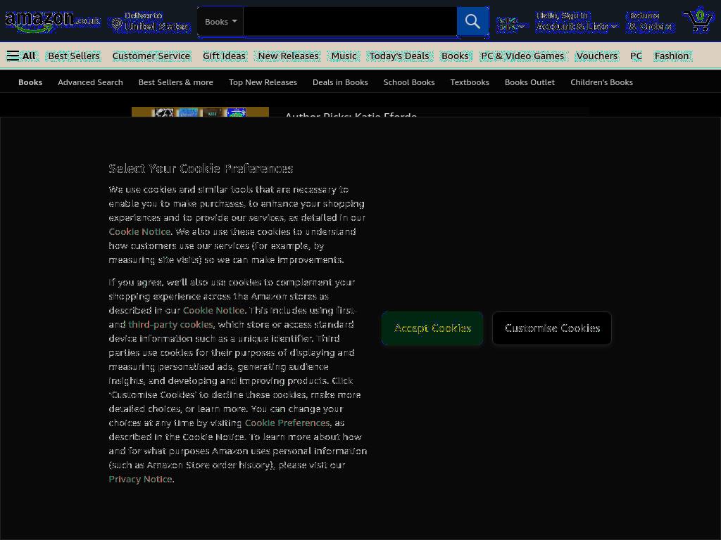
Task: Open the All hamburger menu
Action: pyautogui.click(x=20, y=56)
